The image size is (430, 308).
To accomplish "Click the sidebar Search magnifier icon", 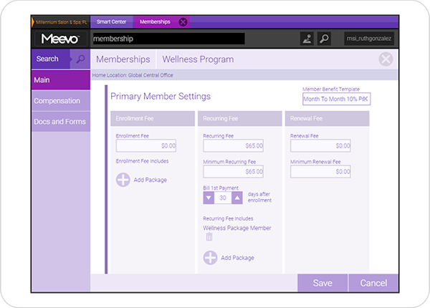I will click(x=80, y=59).
